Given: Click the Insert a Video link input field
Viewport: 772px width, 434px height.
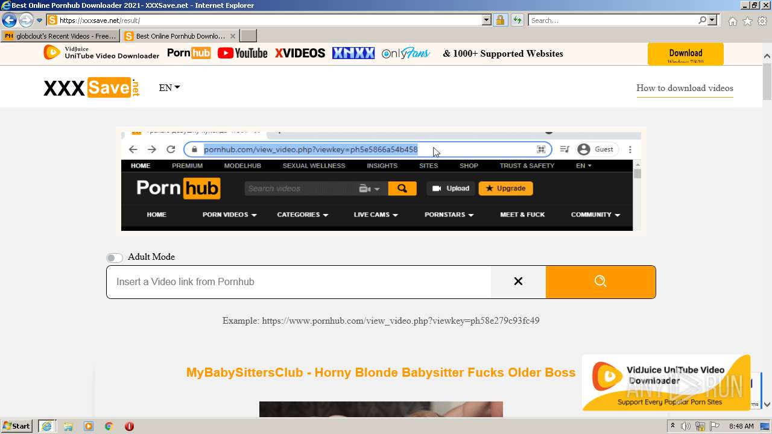Looking at the screenshot, I should point(299,282).
